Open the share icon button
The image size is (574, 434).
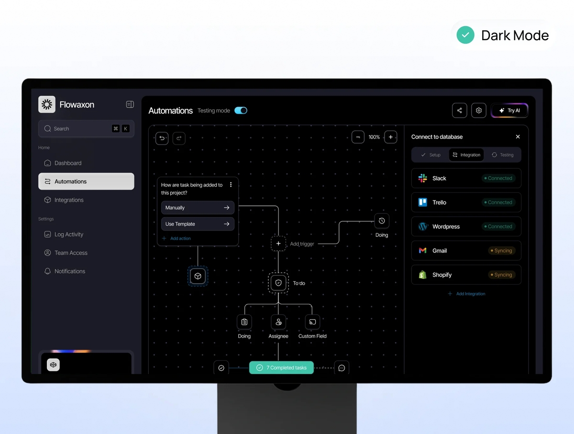tap(459, 111)
